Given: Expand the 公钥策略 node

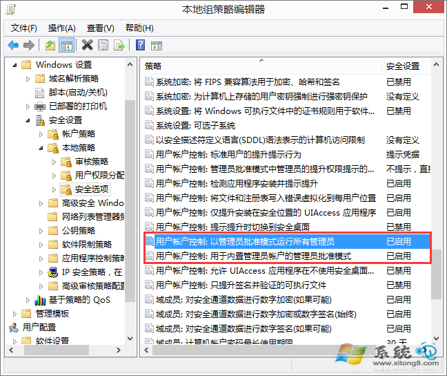Looking at the screenshot, I should [x=41, y=231].
